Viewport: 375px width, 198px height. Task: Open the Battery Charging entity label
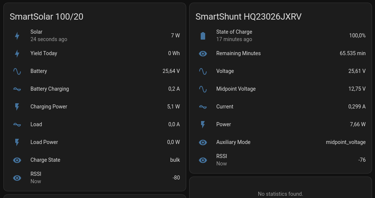tap(49, 88)
